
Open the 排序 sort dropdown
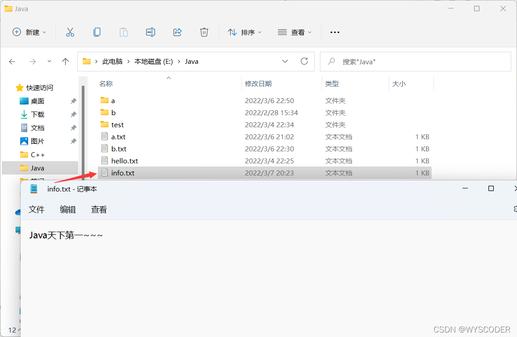pyautogui.click(x=244, y=32)
